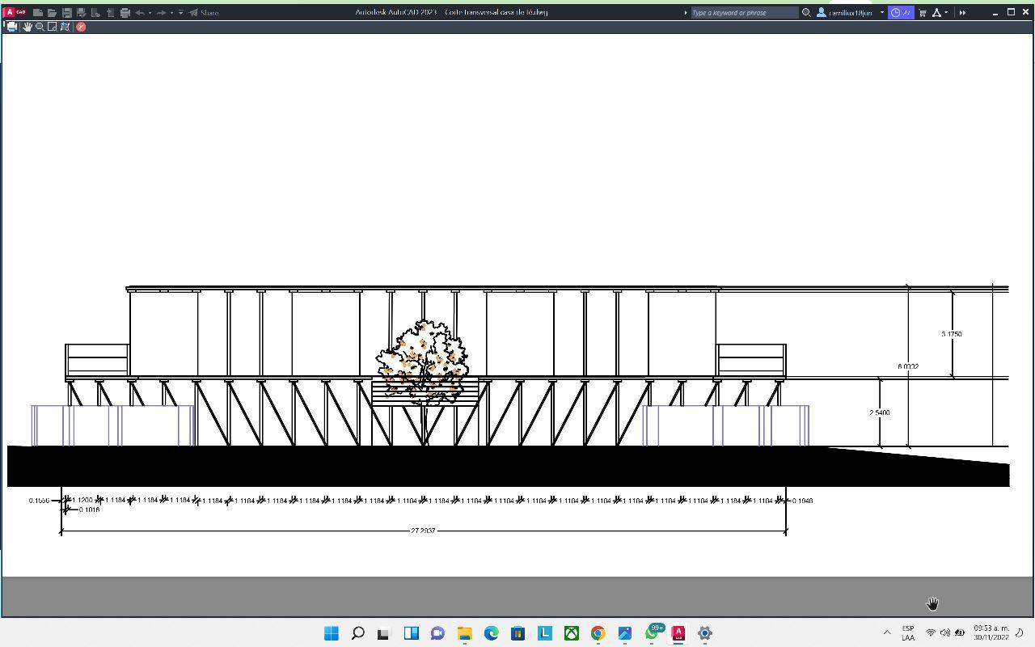Open the AutoCAD application menu button
1035x647 pixels.
(x=15, y=12)
